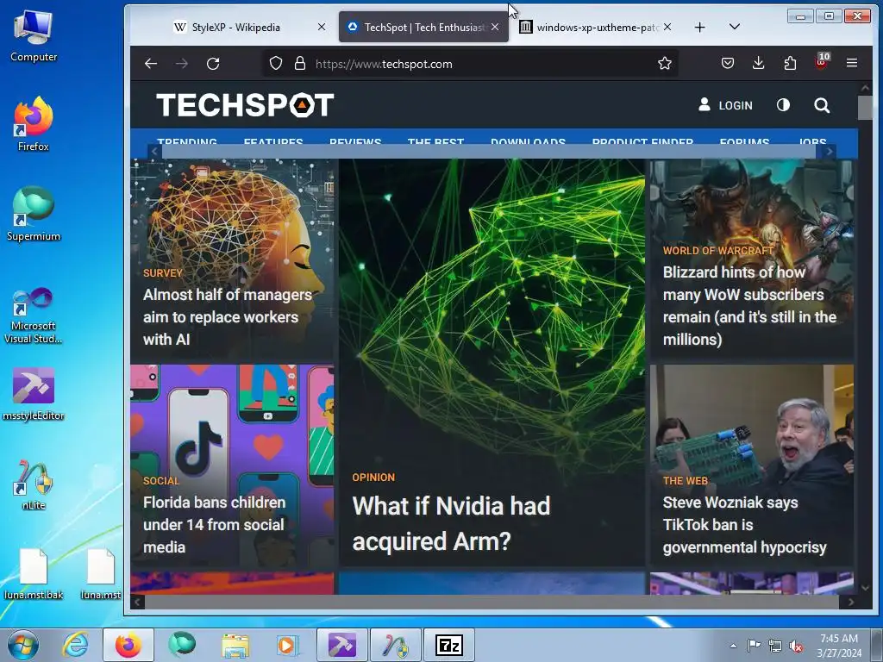Viewport: 883px width, 662px height.
Task: Click the page scroll-down arrow
Action: tap(865, 588)
